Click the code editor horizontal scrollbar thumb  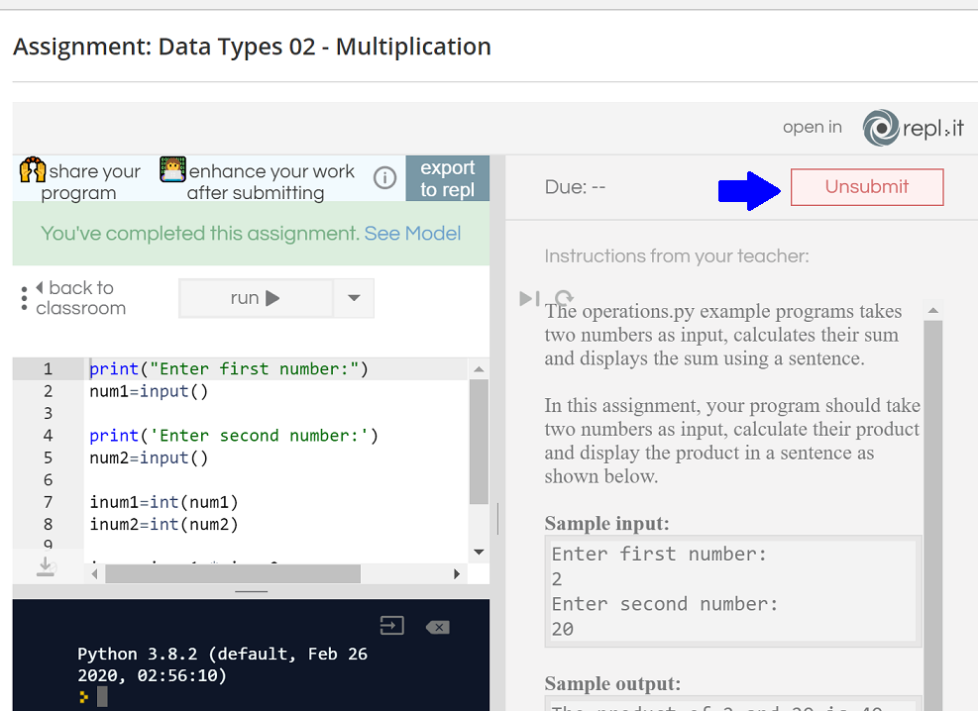pos(232,574)
